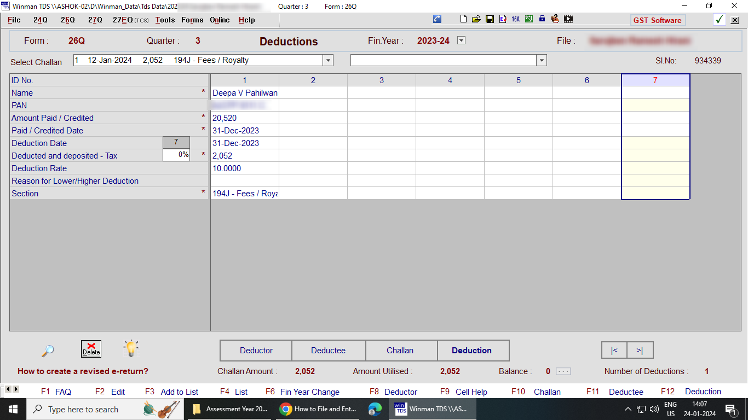The width and height of the screenshot is (748, 420).
Task: Expand the empty second combo box
Action: (542, 61)
